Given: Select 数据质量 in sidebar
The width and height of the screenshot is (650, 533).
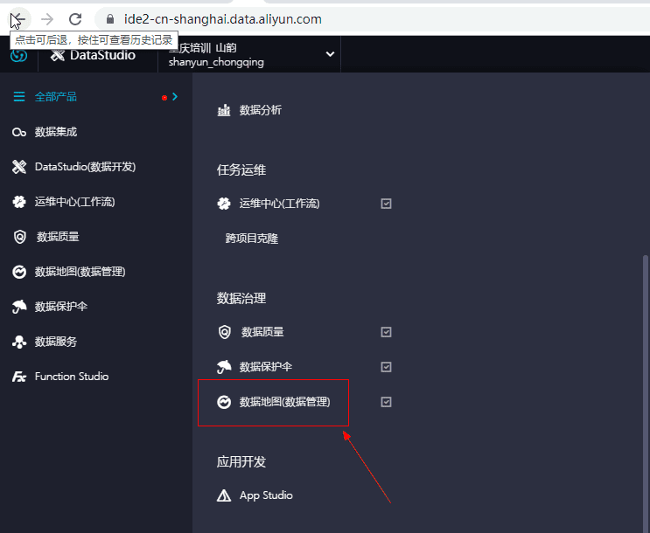Looking at the screenshot, I should click(58, 237).
